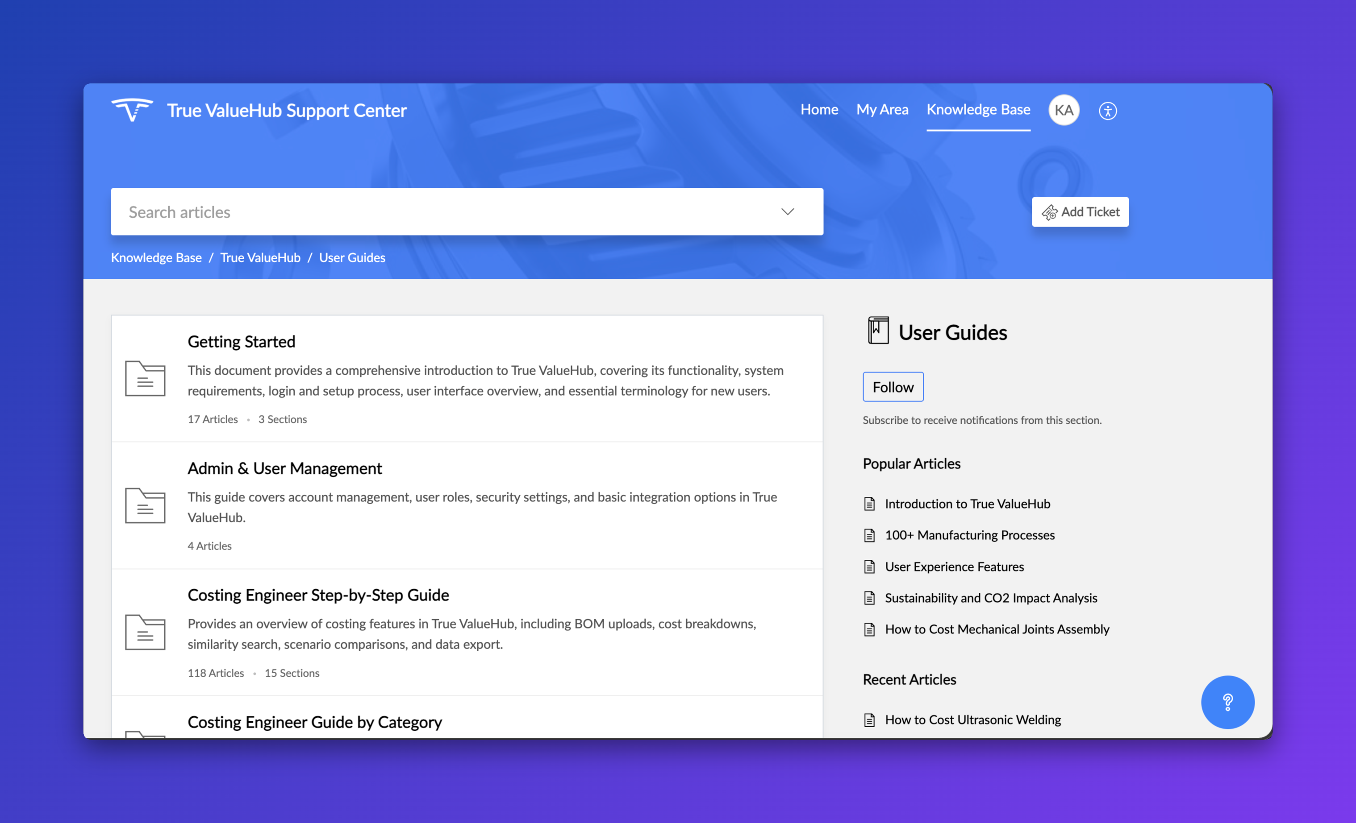Click the Add Ticket button
The image size is (1356, 823).
[x=1080, y=211]
